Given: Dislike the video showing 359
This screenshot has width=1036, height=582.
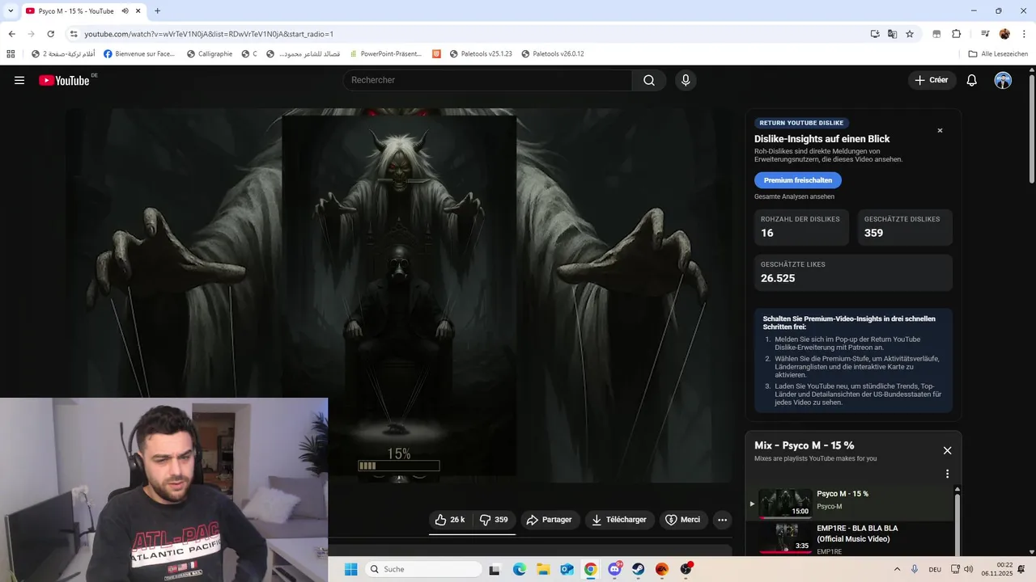Looking at the screenshot, I should tap(494, 520).
